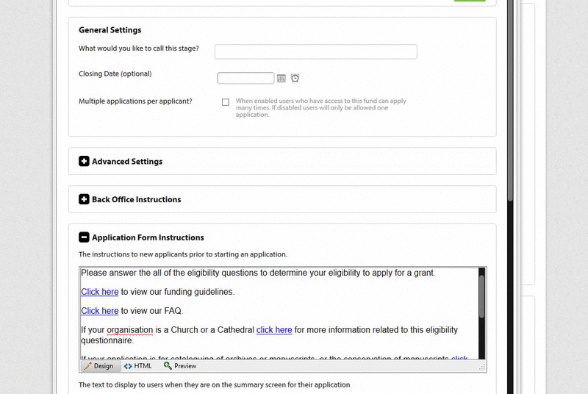The image size is (588, 394).
Task: Switch editor to HTML tab
Action: tap(138, 366)
